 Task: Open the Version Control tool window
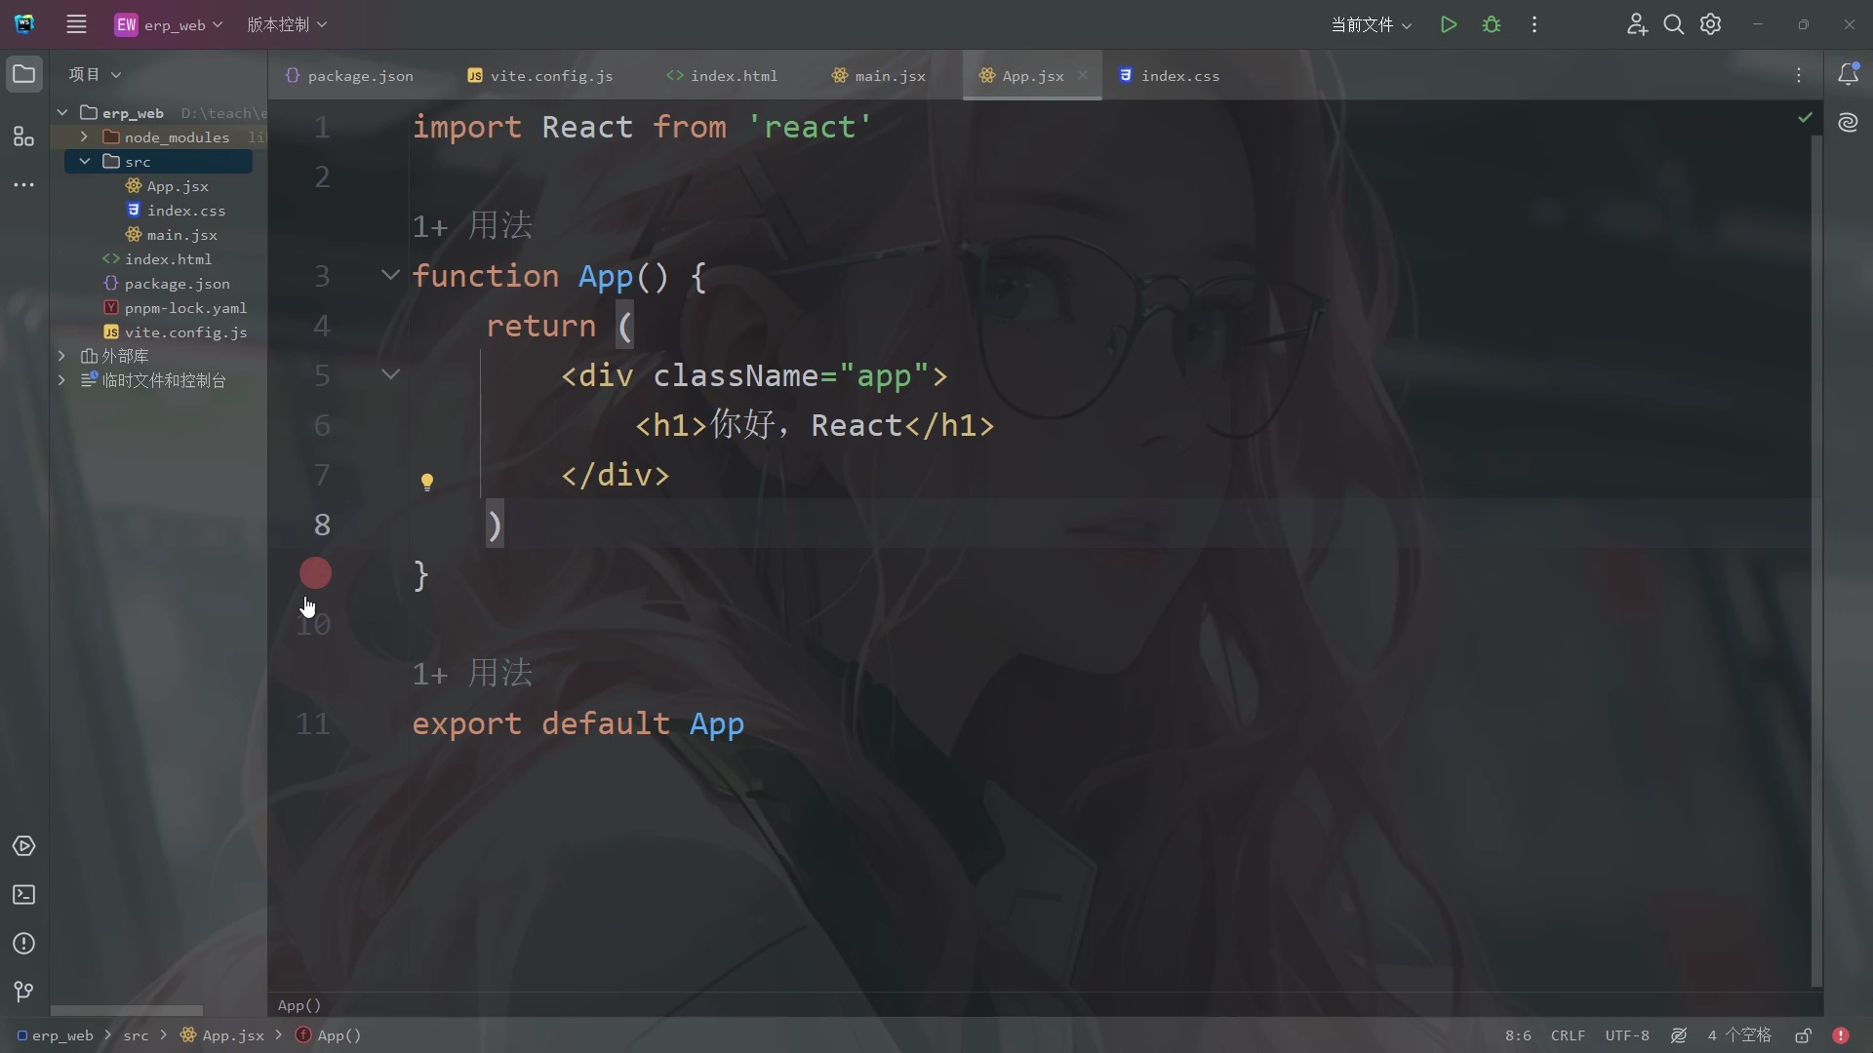coord(23,992)
